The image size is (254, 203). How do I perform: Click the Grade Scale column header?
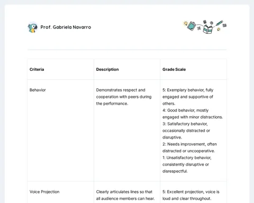coord(174,69)
